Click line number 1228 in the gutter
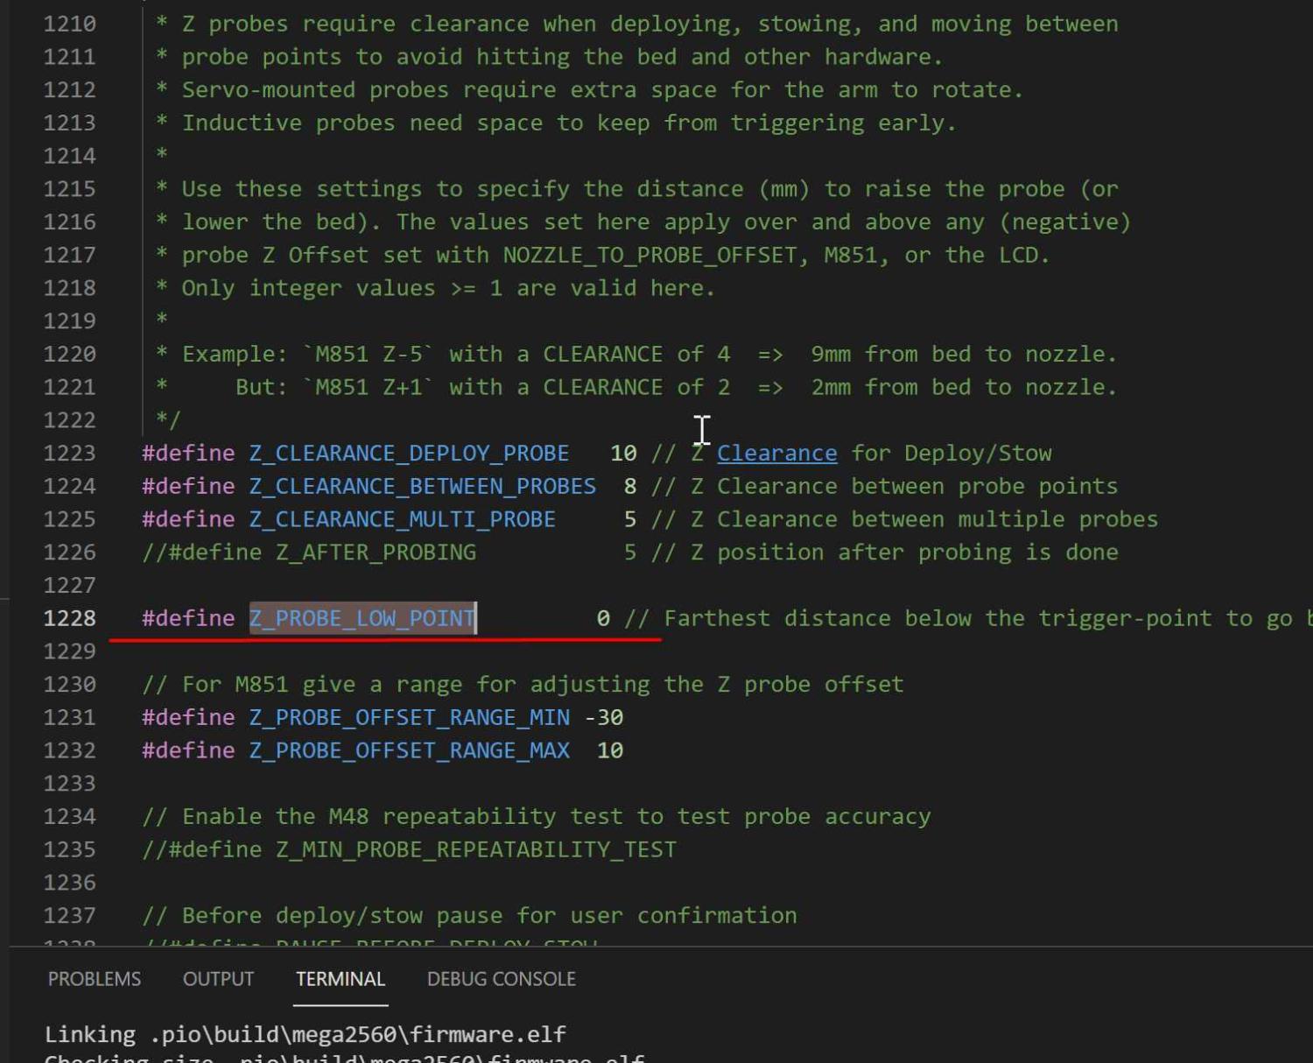This screenshot has width=1313, height=1063. click(x=69, y=618)
